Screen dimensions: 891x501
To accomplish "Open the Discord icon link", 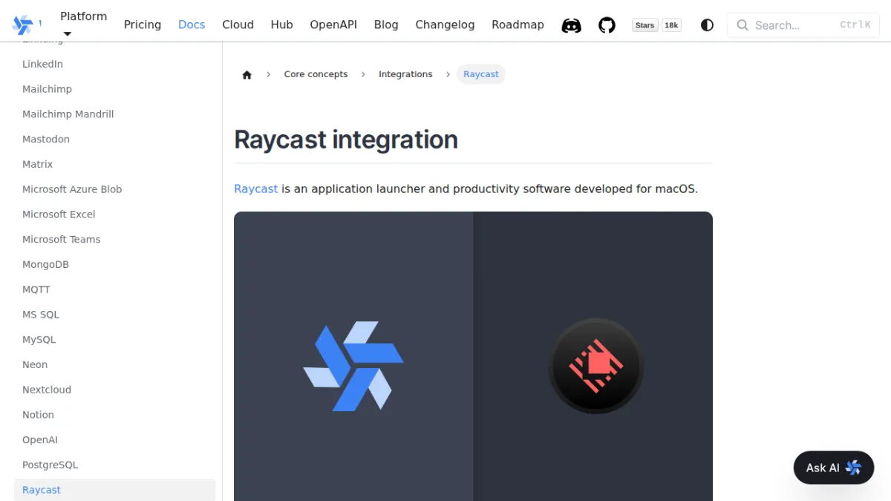I will click(571, 25).
